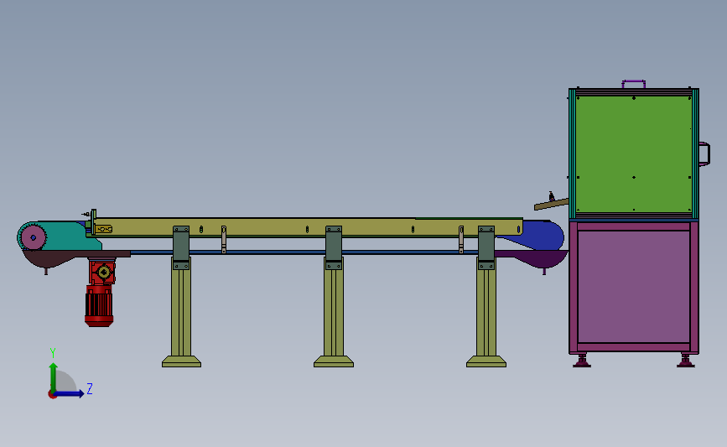Select the inclined feed chute near cabinet
Viewport: 727px width, 447px height.
coord(551,204)
